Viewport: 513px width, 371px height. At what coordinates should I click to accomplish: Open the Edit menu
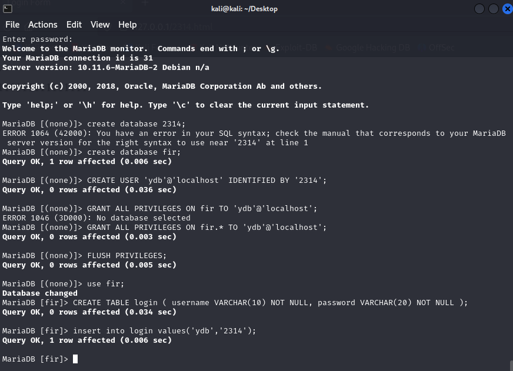click(x=74, y=25)
